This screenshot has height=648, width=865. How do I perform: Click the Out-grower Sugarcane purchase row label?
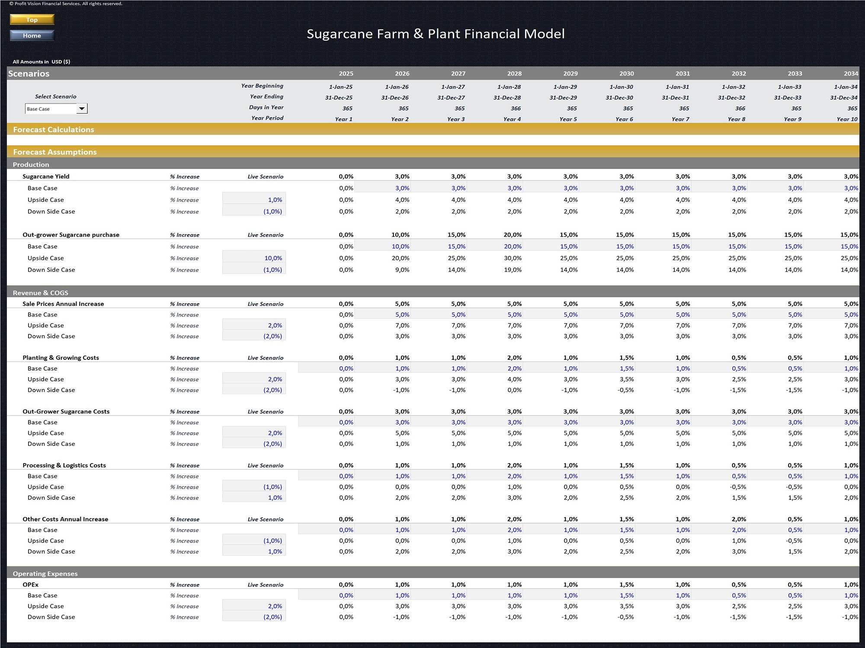(71, 235)
